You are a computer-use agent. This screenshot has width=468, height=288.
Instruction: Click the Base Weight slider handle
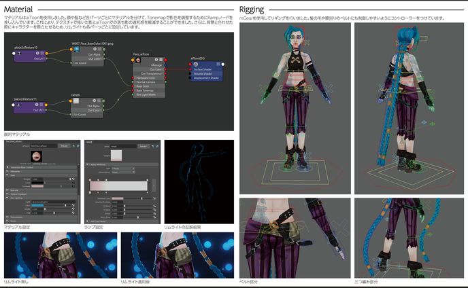point(70,179)
